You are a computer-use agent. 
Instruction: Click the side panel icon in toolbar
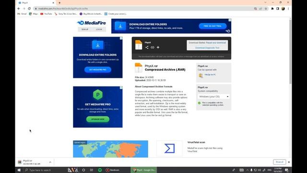point(278,9)
